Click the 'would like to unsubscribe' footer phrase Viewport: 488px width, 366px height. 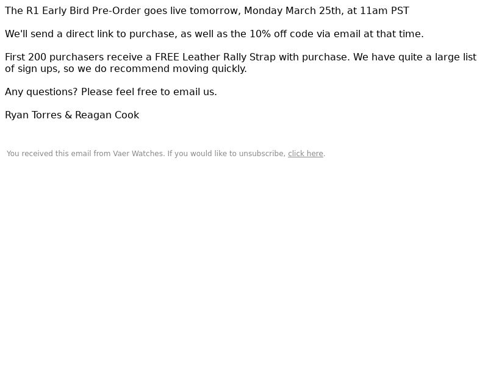(x=238, y=154)
